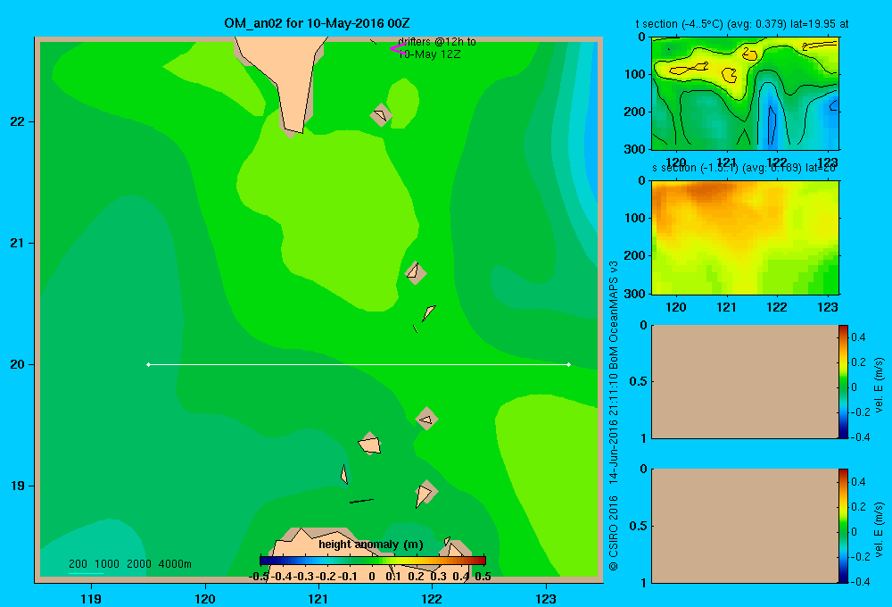
Task: Open the s section salinity plot
Action: point(745,237)
